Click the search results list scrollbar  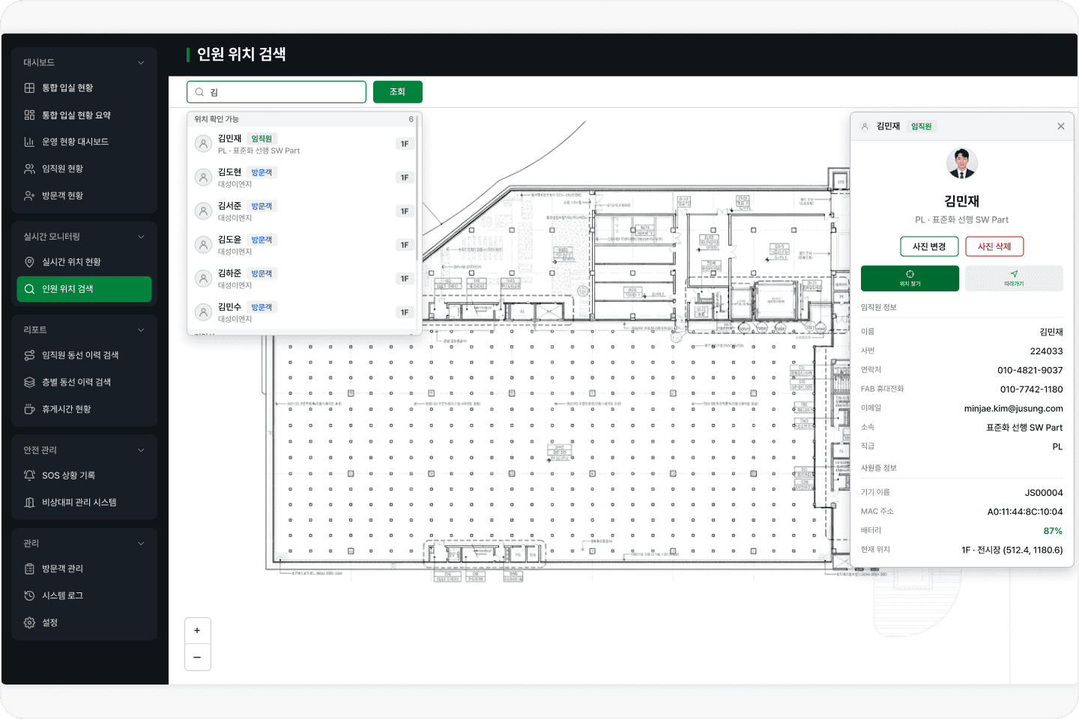(417, 187)
